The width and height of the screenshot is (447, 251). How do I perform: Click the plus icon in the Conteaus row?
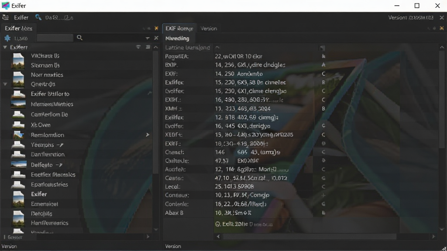pos(323,195)
